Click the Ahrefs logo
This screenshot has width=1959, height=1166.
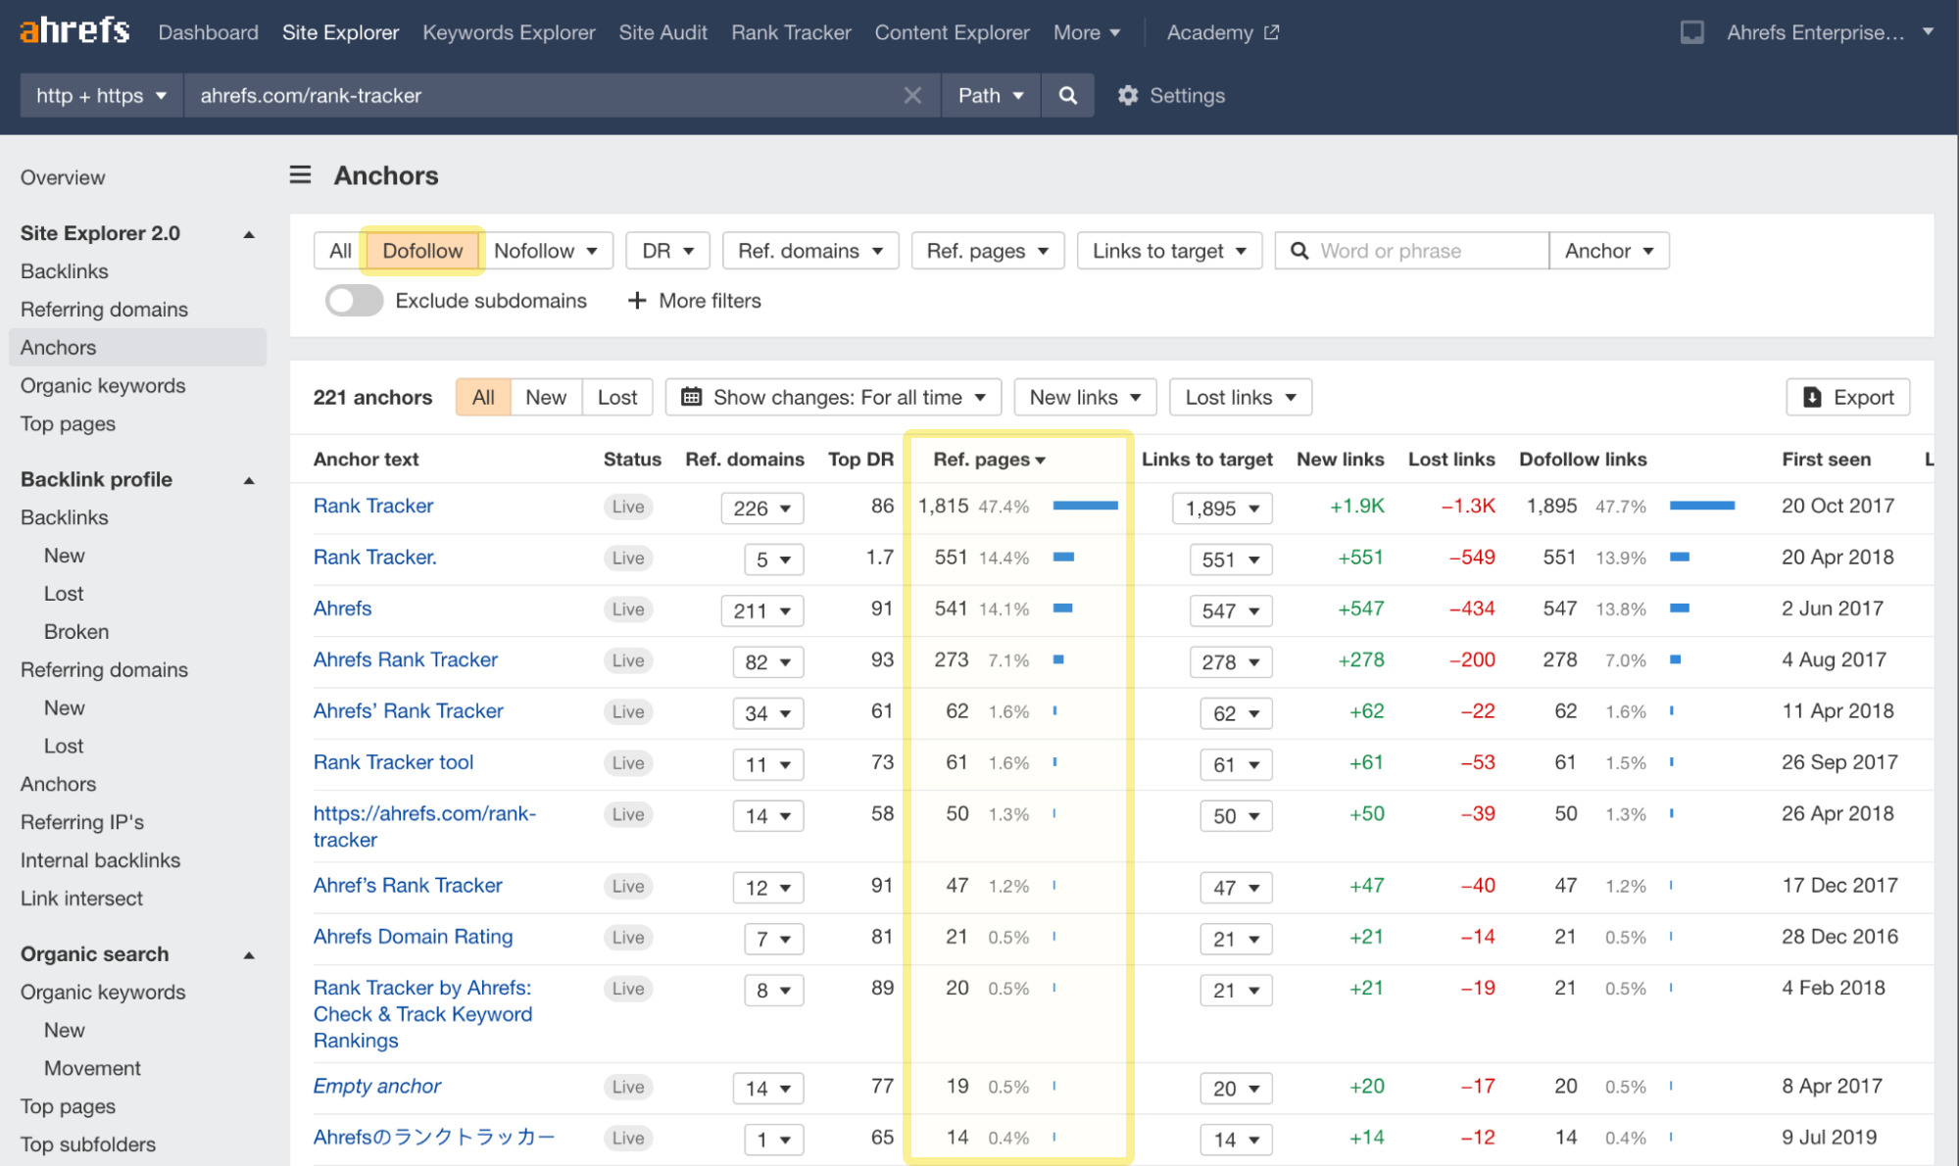(x=74, y=31)
